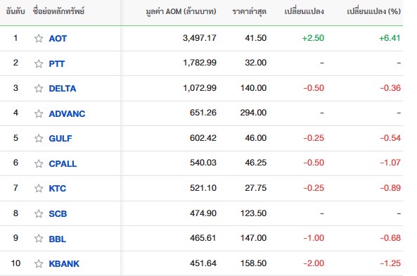This screenshot has width=417, height=276.
Task: Add KTC to favorites via star
Action: 39,188
